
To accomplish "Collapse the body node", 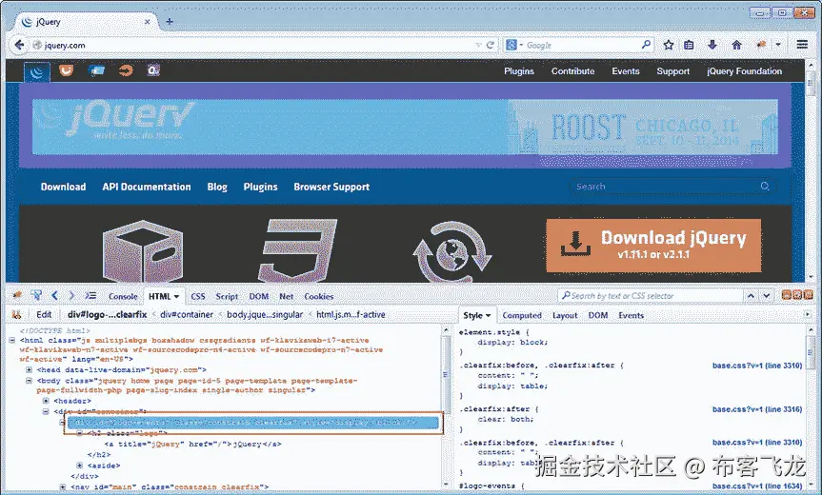I will point(29,381).
